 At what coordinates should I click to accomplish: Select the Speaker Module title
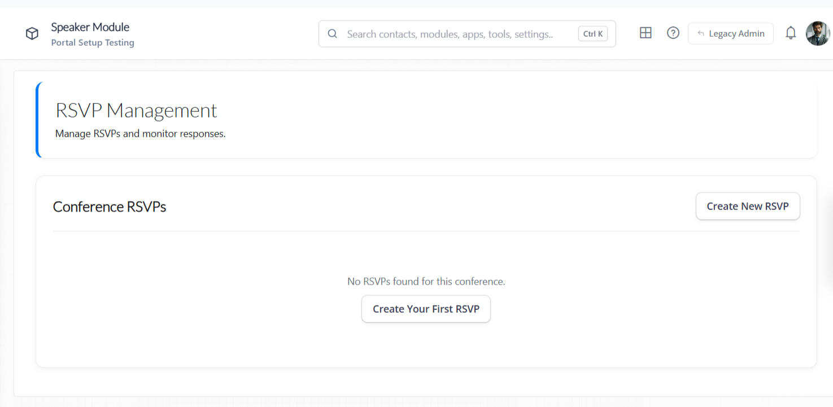point(90,27)
